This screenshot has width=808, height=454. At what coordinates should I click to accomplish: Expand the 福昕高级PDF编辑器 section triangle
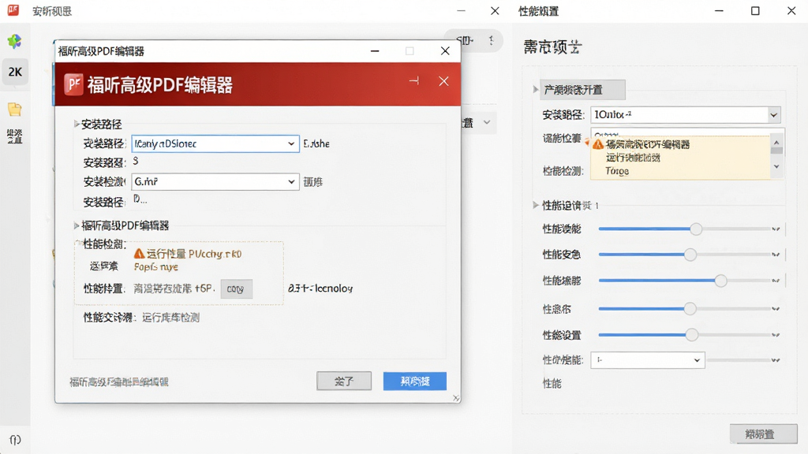[77, 225]
